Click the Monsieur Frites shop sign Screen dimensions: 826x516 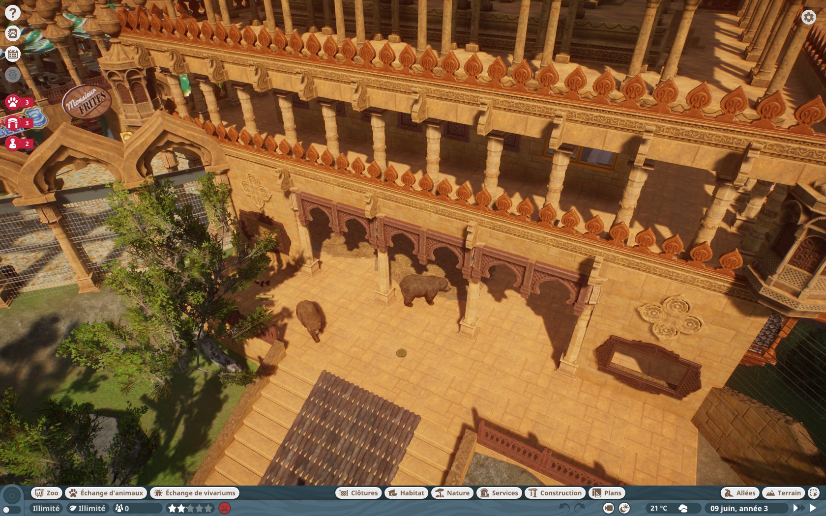click(87, 101)
